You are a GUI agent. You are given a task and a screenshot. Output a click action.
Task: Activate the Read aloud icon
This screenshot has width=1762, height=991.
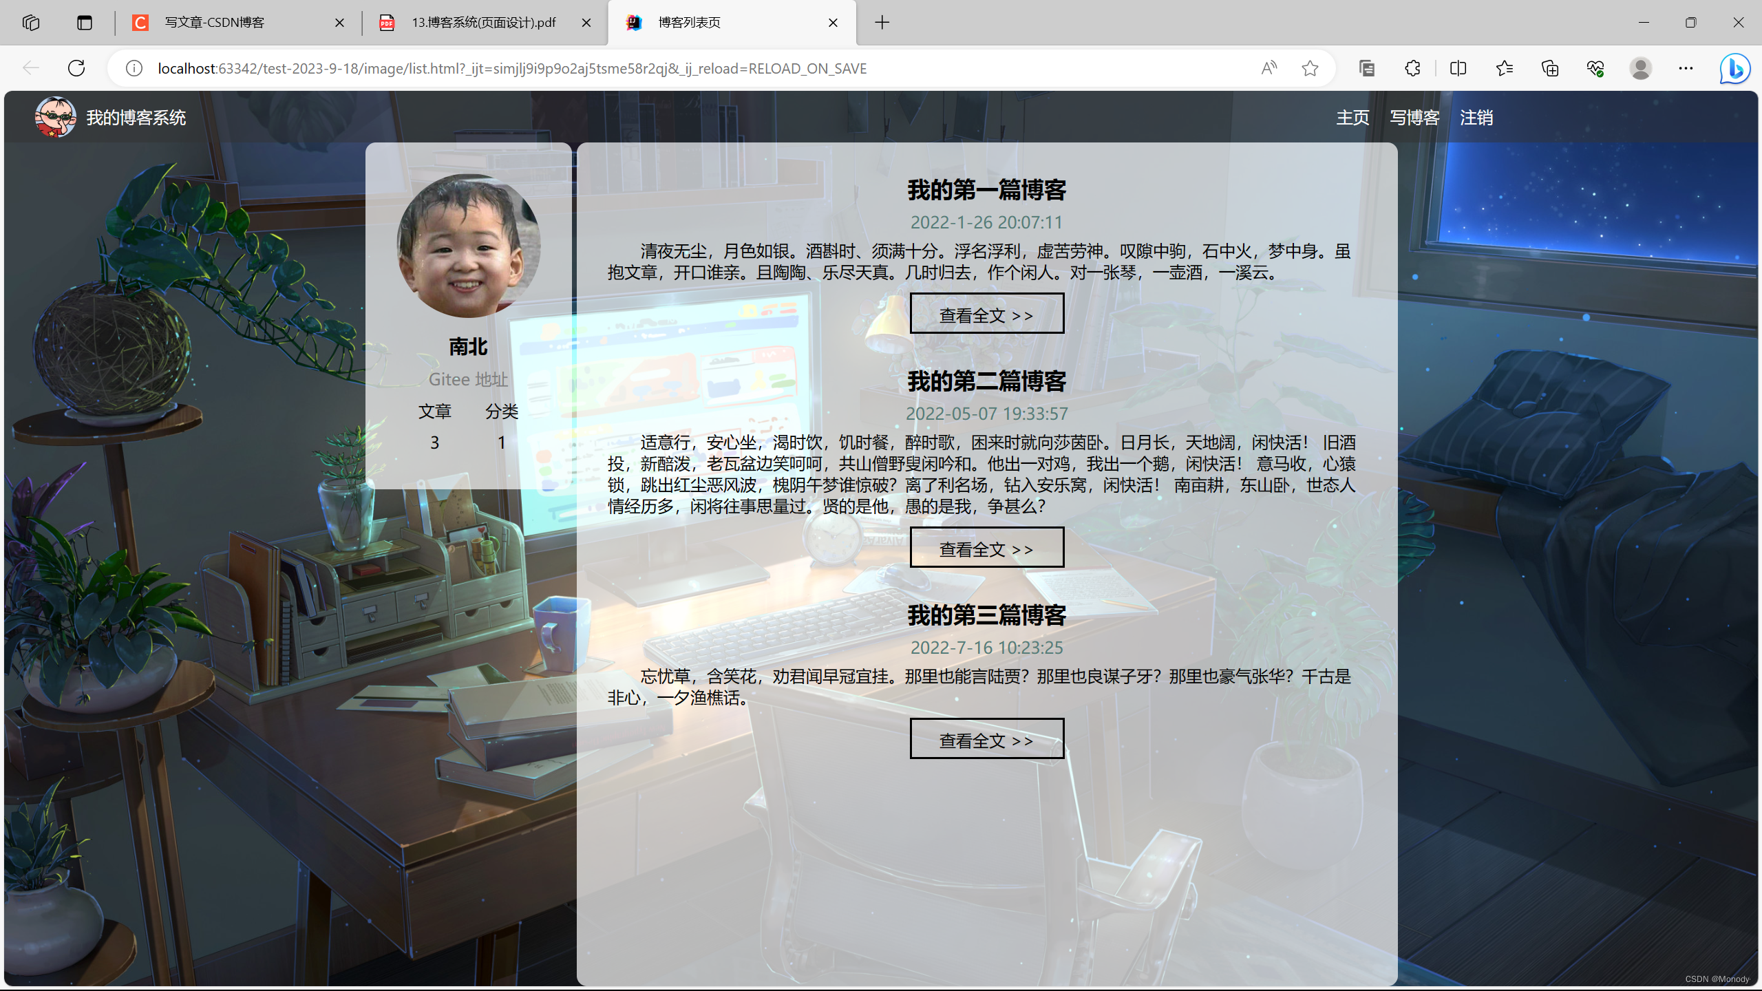tap(1269, 68)
